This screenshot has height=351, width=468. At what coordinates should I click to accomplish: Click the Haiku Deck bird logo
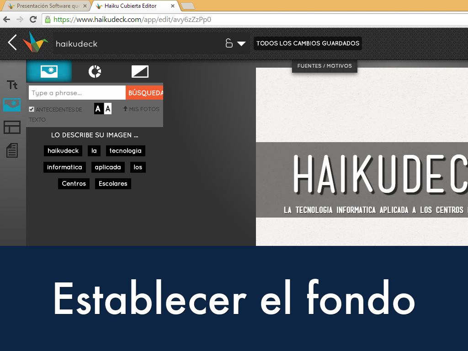pyautogui.click(x=36, y=42)
